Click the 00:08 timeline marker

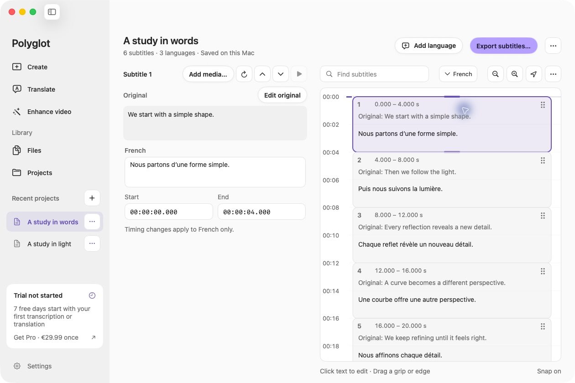[331, 207]
